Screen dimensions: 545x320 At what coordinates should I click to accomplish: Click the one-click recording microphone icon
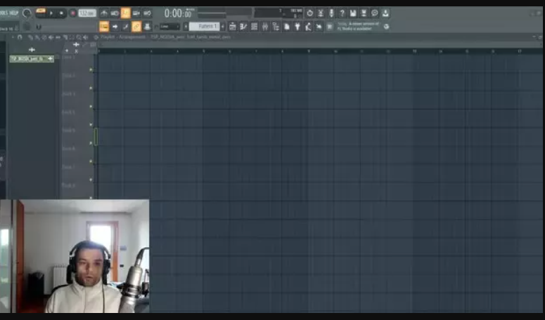[331, 13]
